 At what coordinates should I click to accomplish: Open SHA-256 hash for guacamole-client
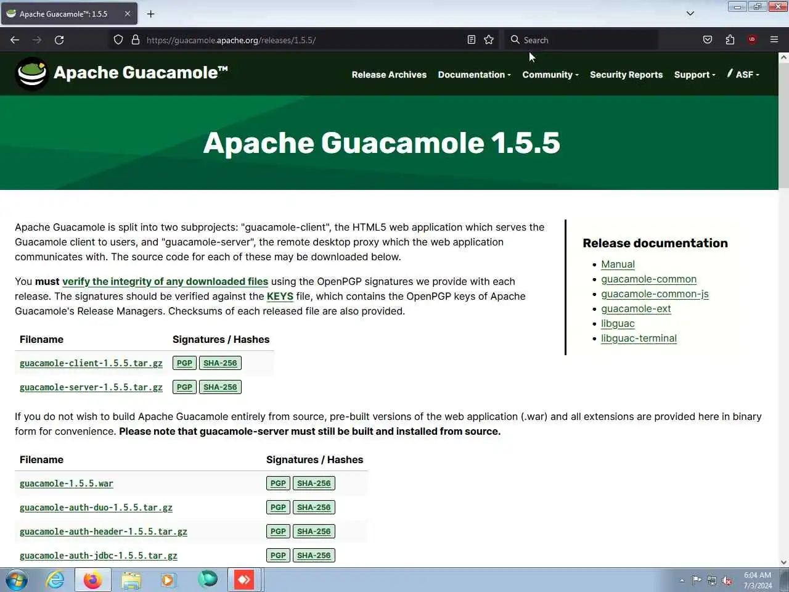point(220,363)
